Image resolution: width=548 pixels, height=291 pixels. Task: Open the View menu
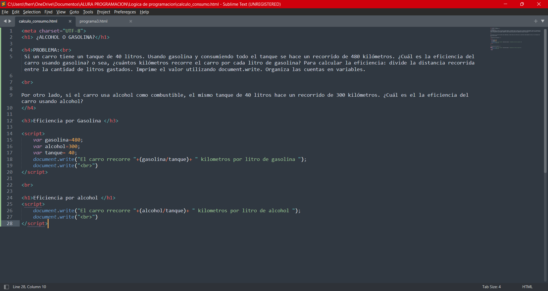pyautogui.click(x=61, y=12)
